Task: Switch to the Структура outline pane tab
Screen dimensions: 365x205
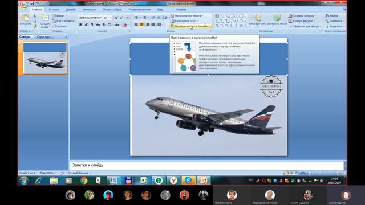Action: (x=43, y=36)
